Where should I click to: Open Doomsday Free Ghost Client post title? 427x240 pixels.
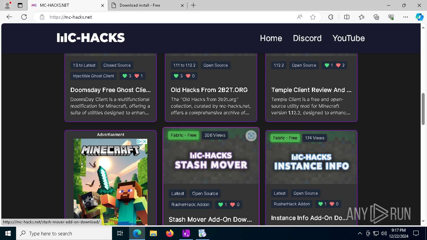point(110,90)
